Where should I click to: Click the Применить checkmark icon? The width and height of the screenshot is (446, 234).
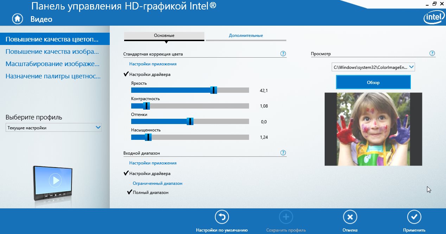414,217
